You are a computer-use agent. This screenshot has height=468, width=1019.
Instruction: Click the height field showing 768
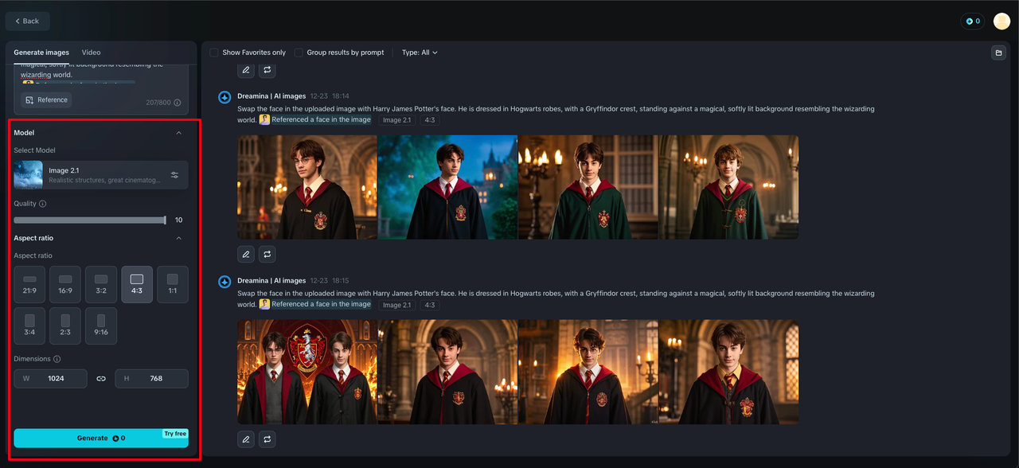pos(151,379)
